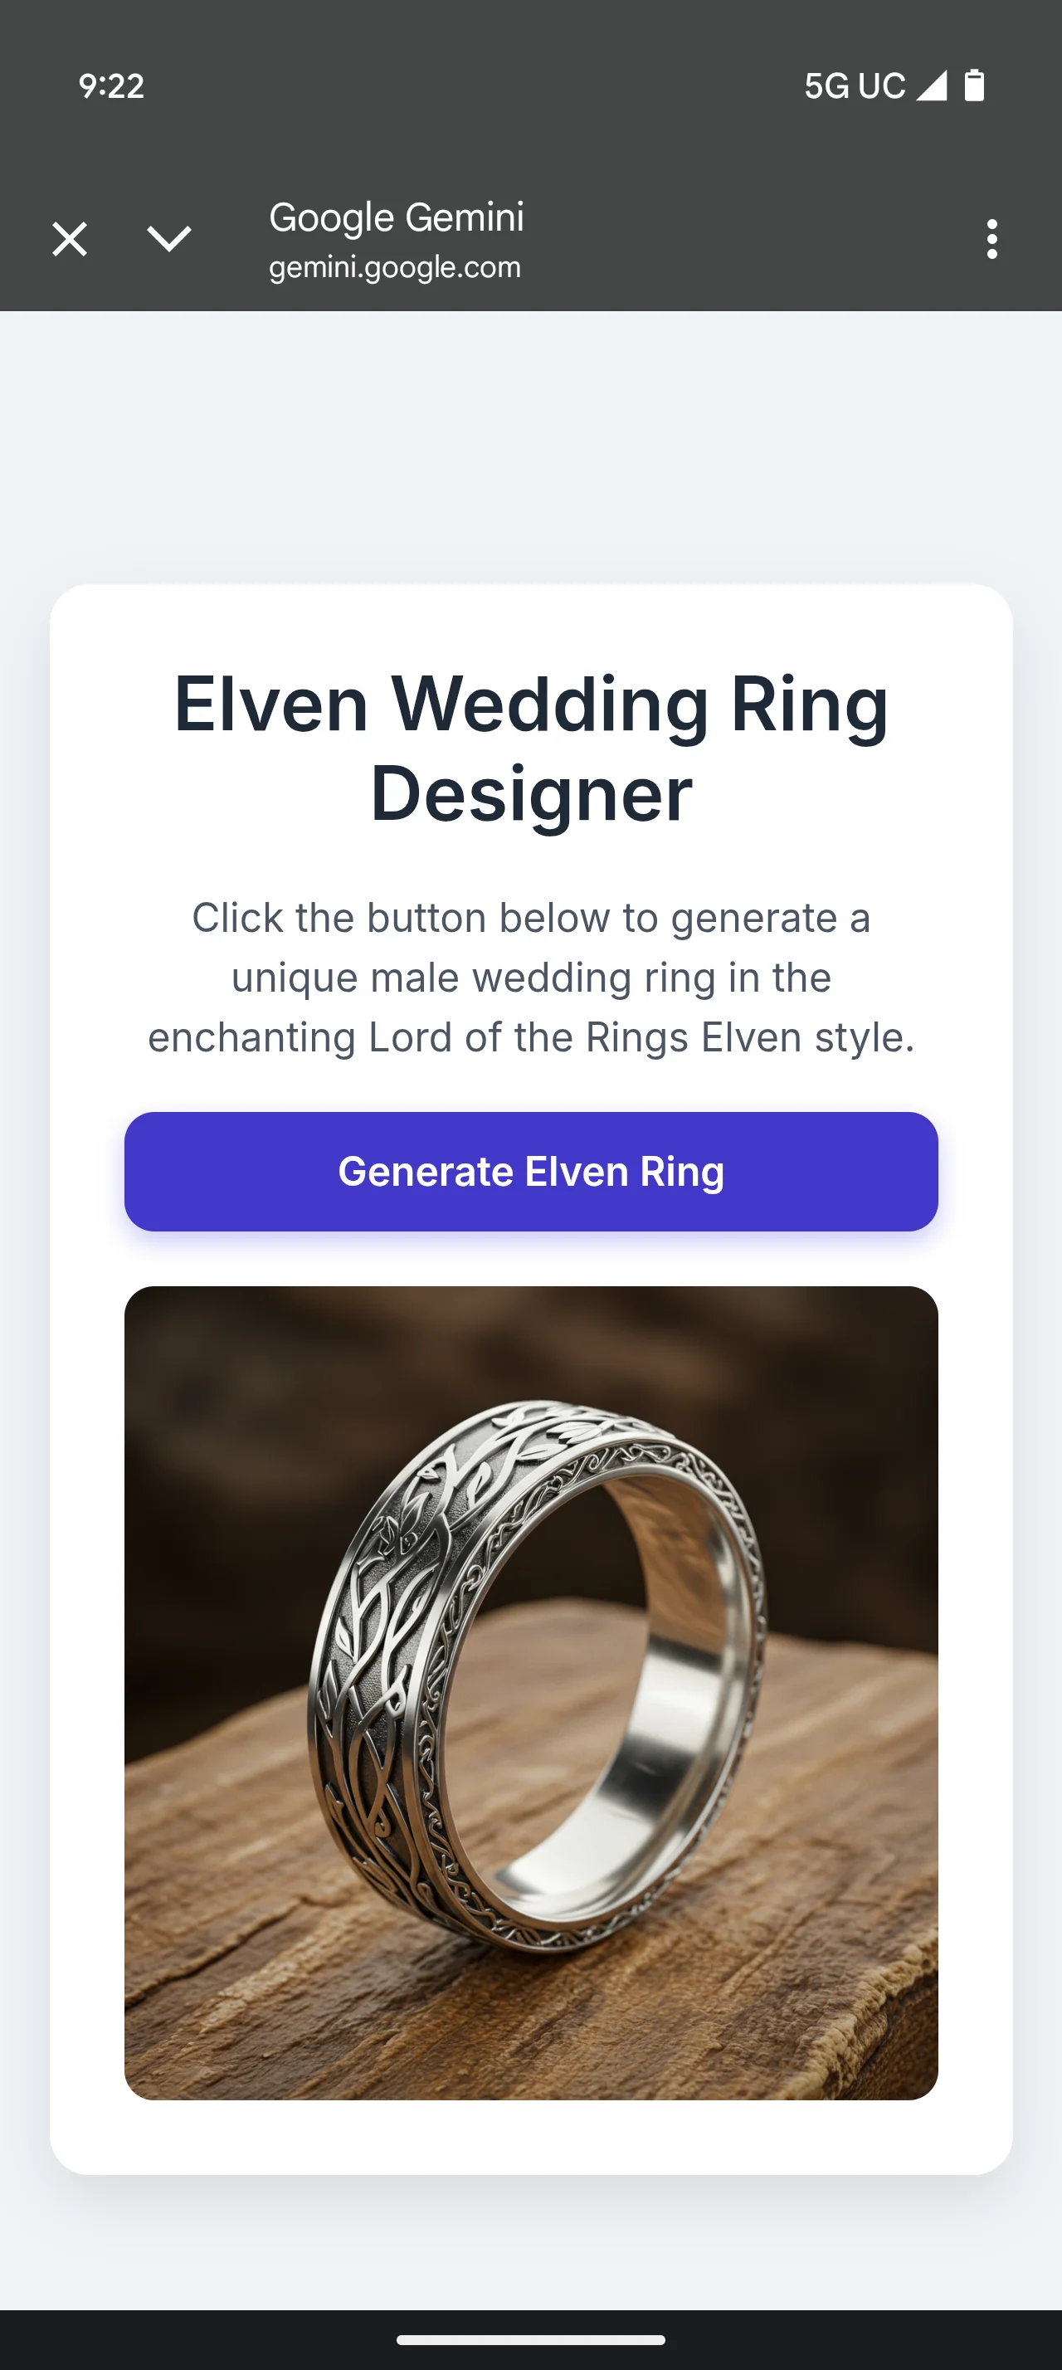1062x2370 pixels.
Task: Tap the 9:22 clock in status bar
Action: 111,85
